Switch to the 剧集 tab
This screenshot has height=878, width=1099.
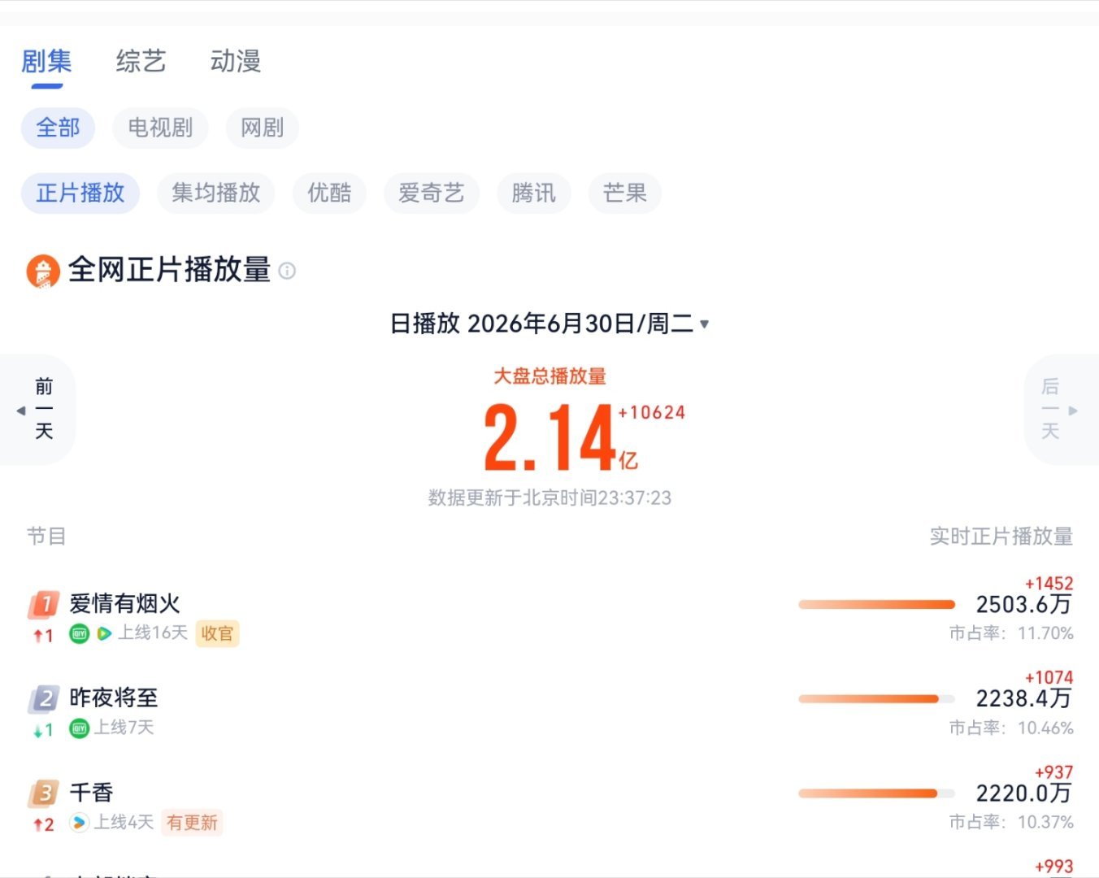coord(46,62)
